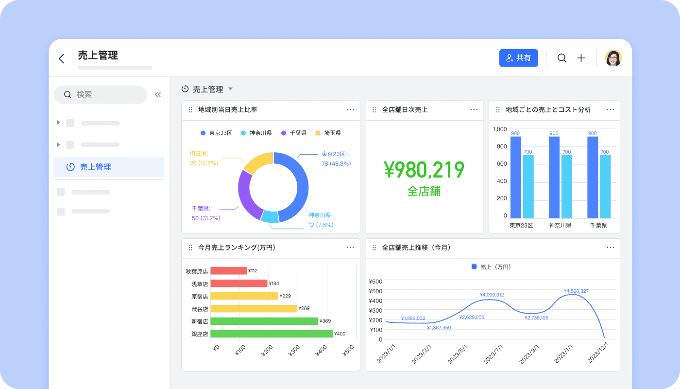Click the 検索 sidebar search field
The height and width of the screenshot is (389, 680).
[x=100, y=94]
